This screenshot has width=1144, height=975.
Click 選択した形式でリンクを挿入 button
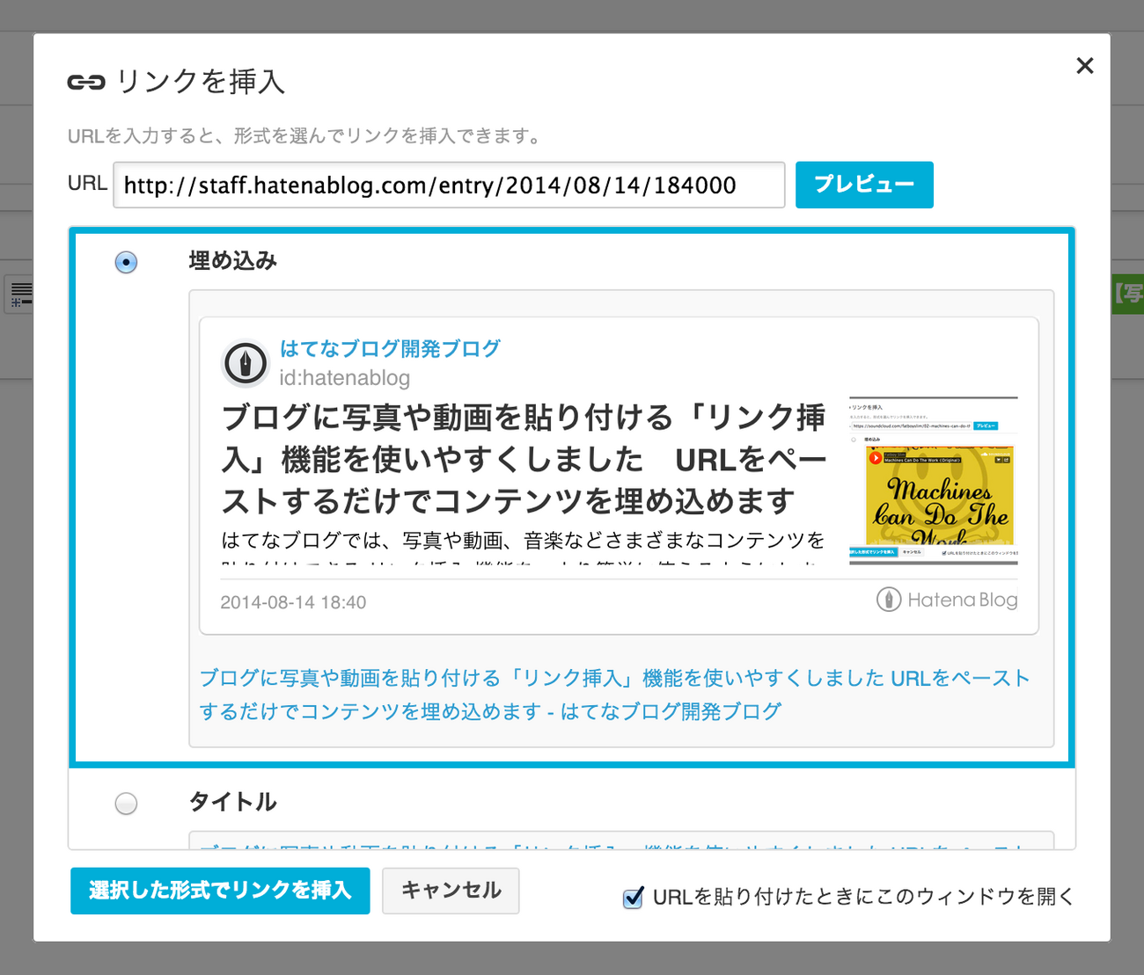tap(220, 891)
